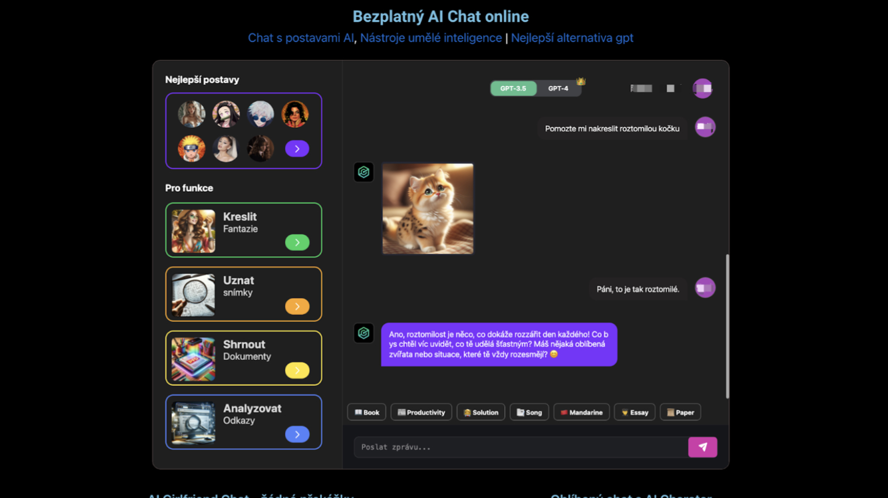Open the Chat s postavami AI link

point(301,38)
